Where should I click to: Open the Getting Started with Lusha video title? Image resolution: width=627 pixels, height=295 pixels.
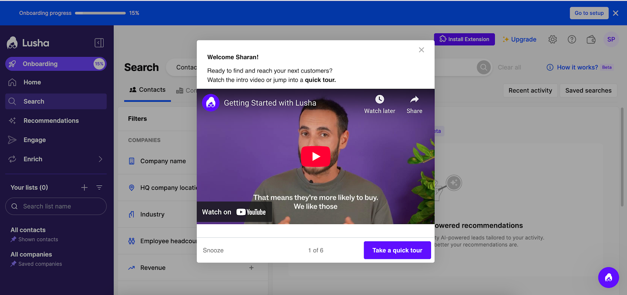point(270,103)
